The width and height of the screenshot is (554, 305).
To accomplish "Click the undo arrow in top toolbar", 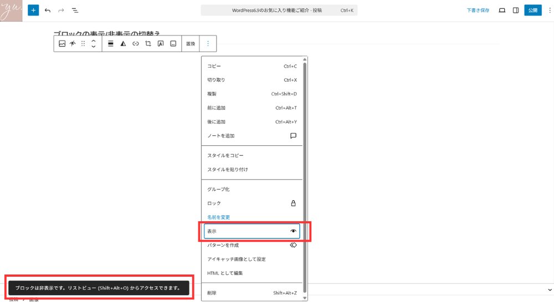I will [48, 11].
